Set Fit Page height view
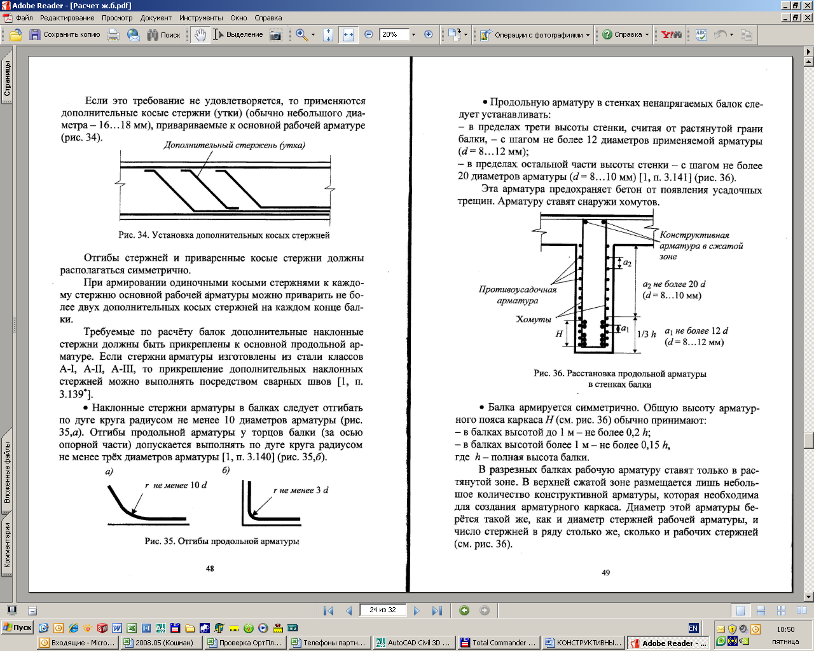814x651 pixels. tap(328, 35)
